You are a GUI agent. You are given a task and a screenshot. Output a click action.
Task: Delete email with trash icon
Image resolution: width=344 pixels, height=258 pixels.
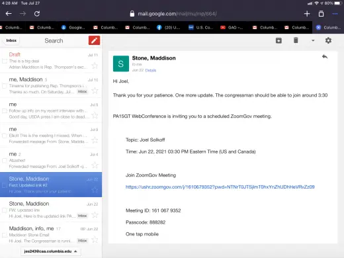tap(296, 40)
